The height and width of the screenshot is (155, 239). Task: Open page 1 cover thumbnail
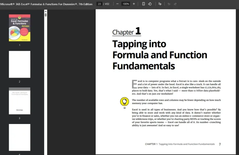point(20,28)
